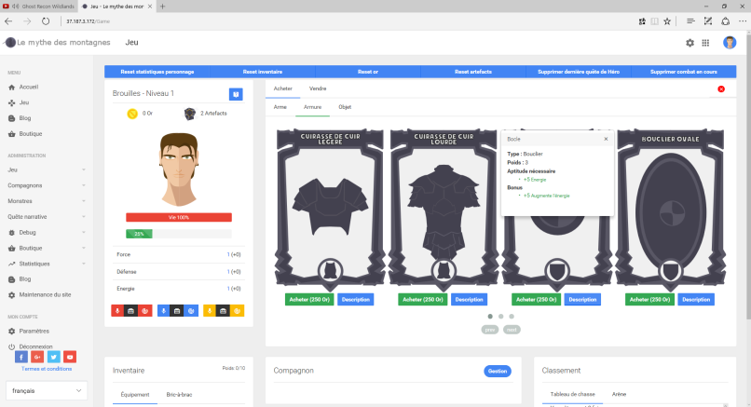Expand the Quête narrative menu
Viewport: 751px width, 407px height.
point(47,216)
